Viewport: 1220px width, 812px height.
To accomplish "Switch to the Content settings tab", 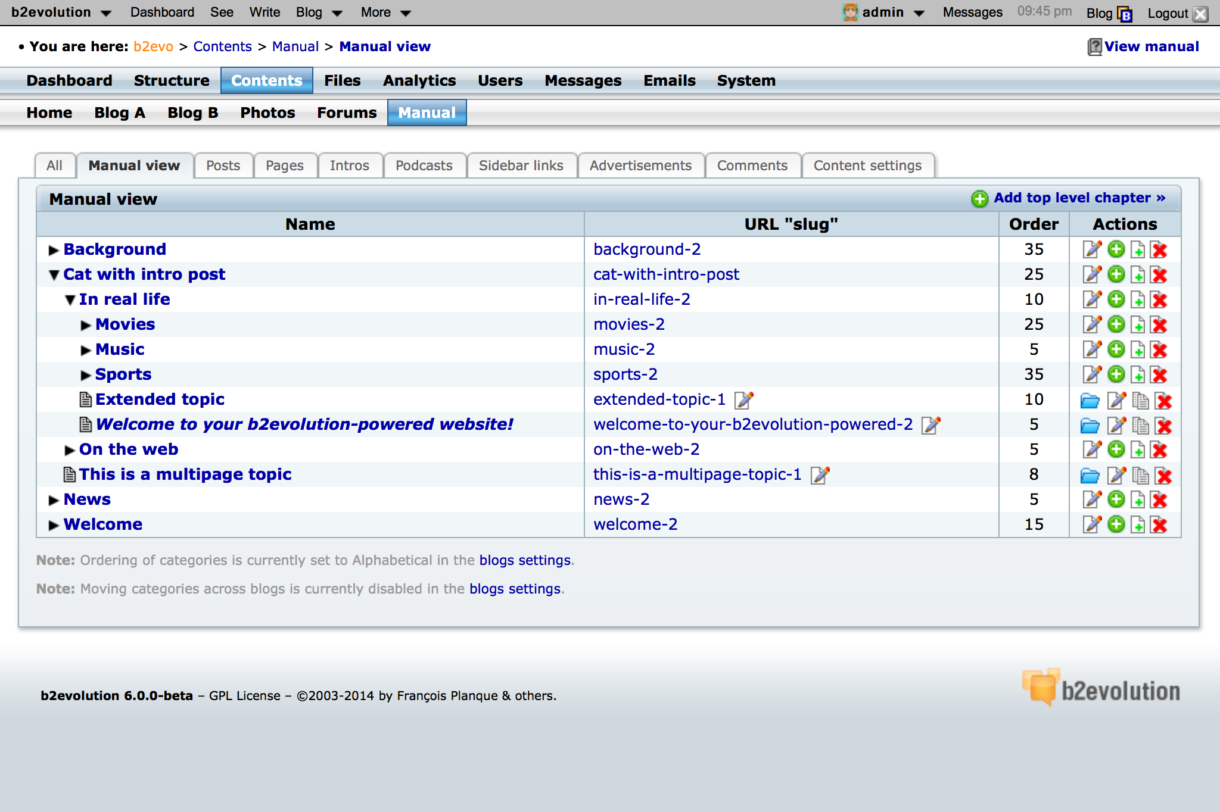I will [867, 165].
